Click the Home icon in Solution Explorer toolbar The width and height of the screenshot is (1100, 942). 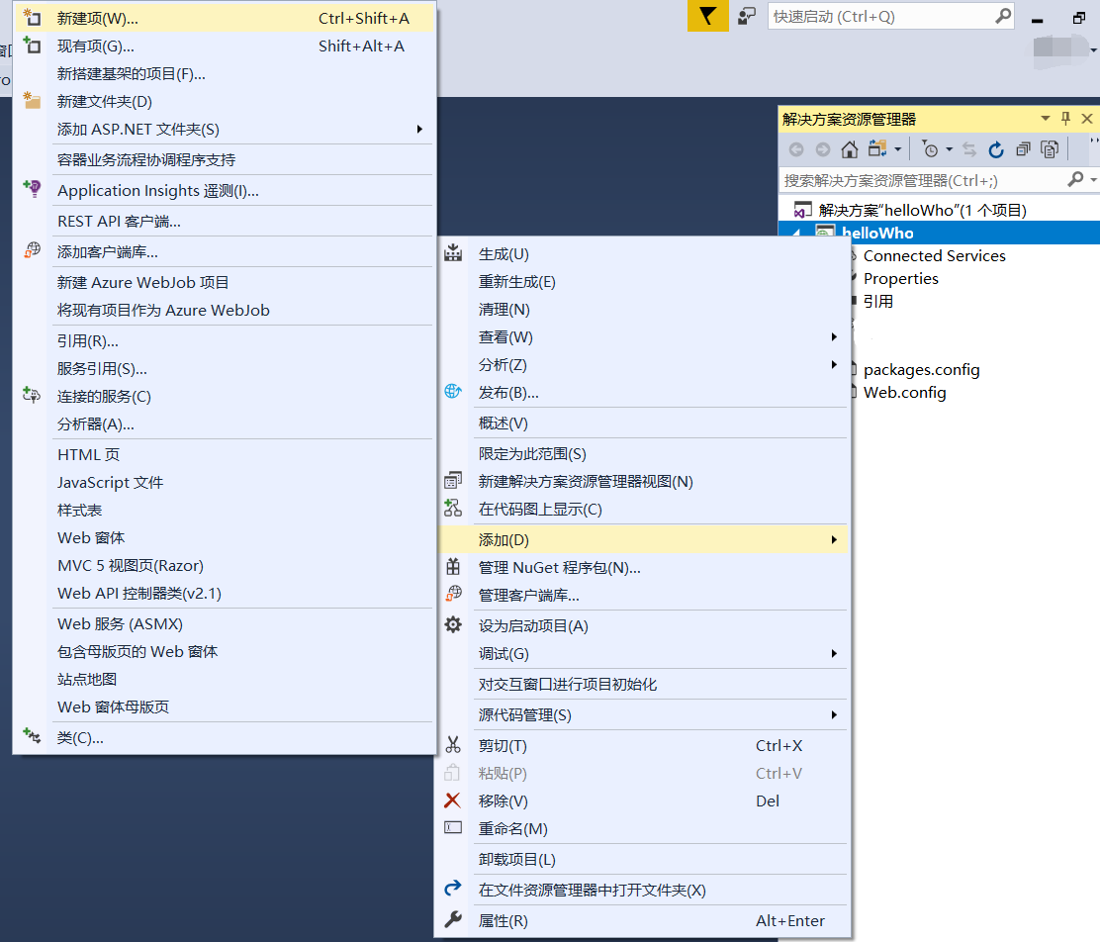click(x=850, y=149)
